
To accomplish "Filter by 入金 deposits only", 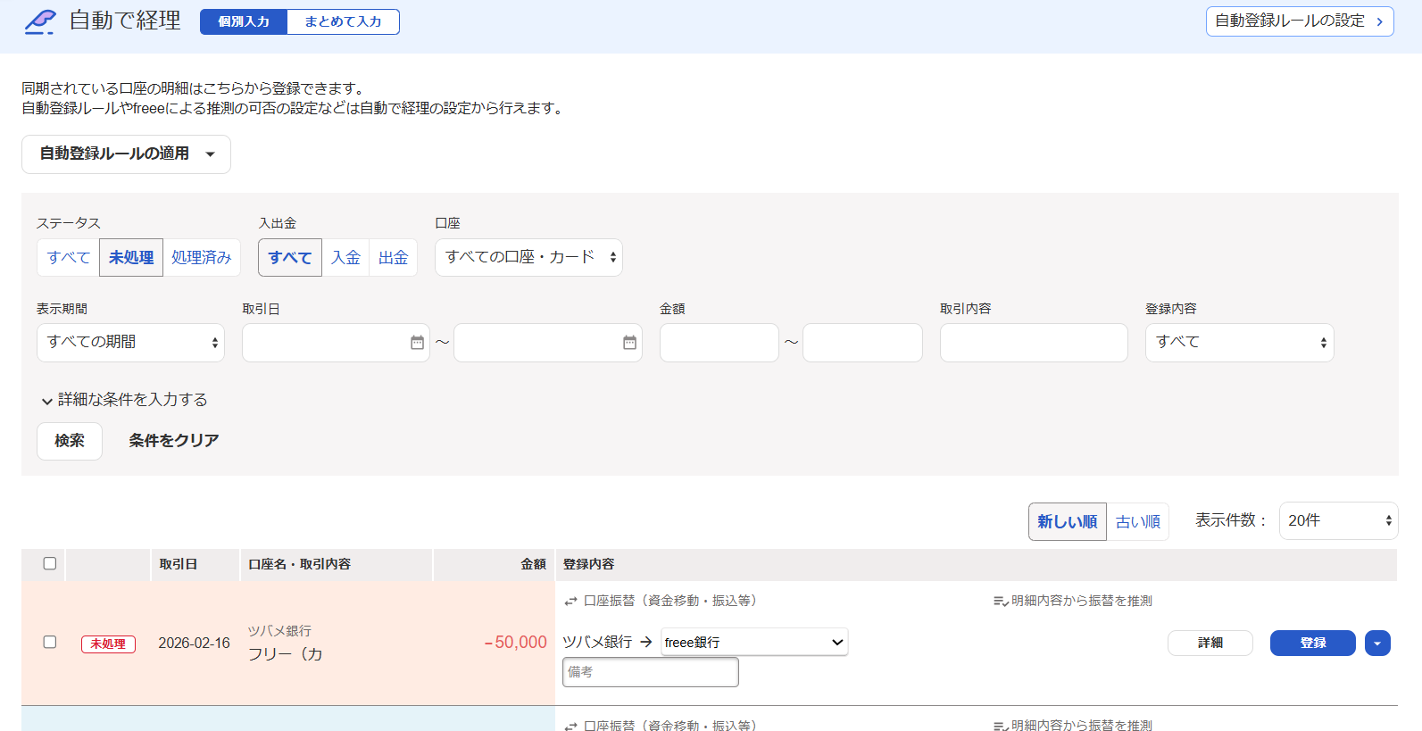I will [345, 258].
